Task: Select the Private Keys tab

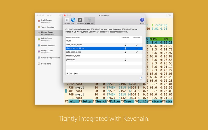Action: (90, 21)
